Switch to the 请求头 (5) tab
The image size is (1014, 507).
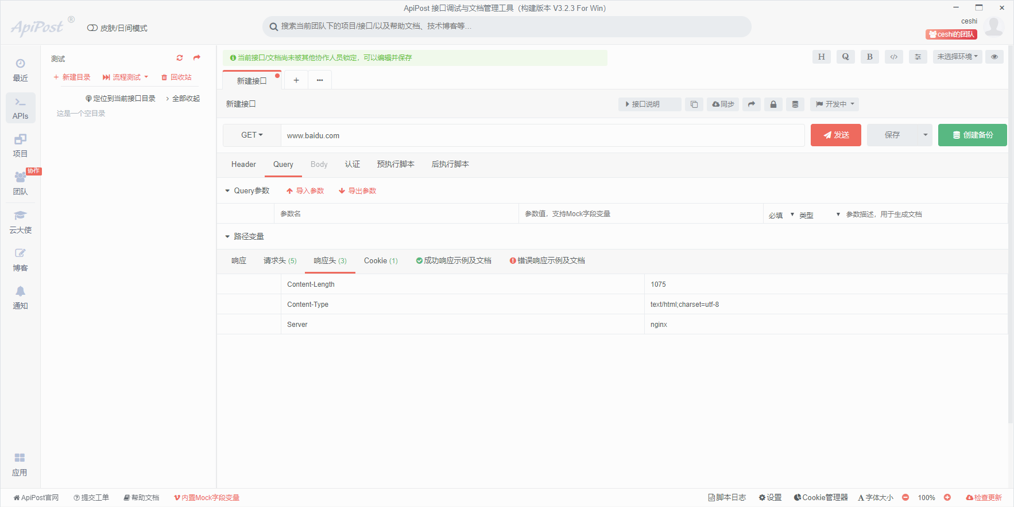(280, 261)
